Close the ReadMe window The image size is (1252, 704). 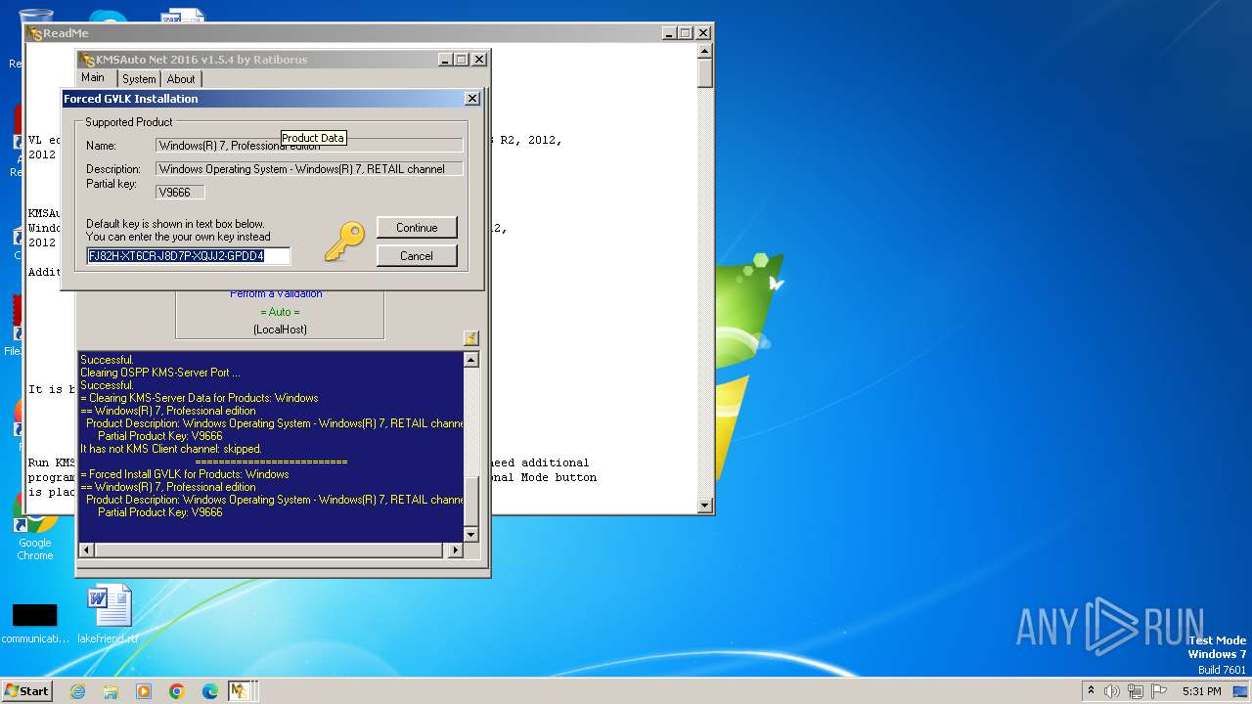[x=702, y=33]
